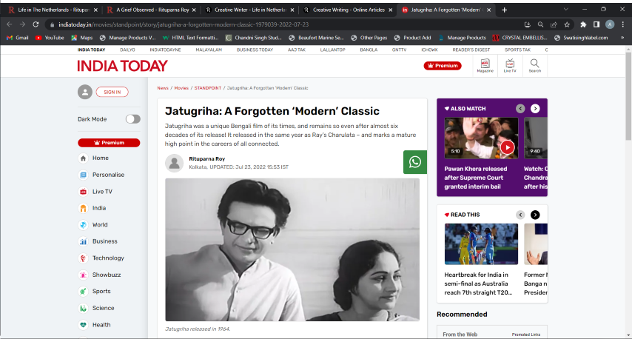Click the Sign In button
The width and height of the screenshot is (632, 339).
pyautogui.click(x=112, y=92)
